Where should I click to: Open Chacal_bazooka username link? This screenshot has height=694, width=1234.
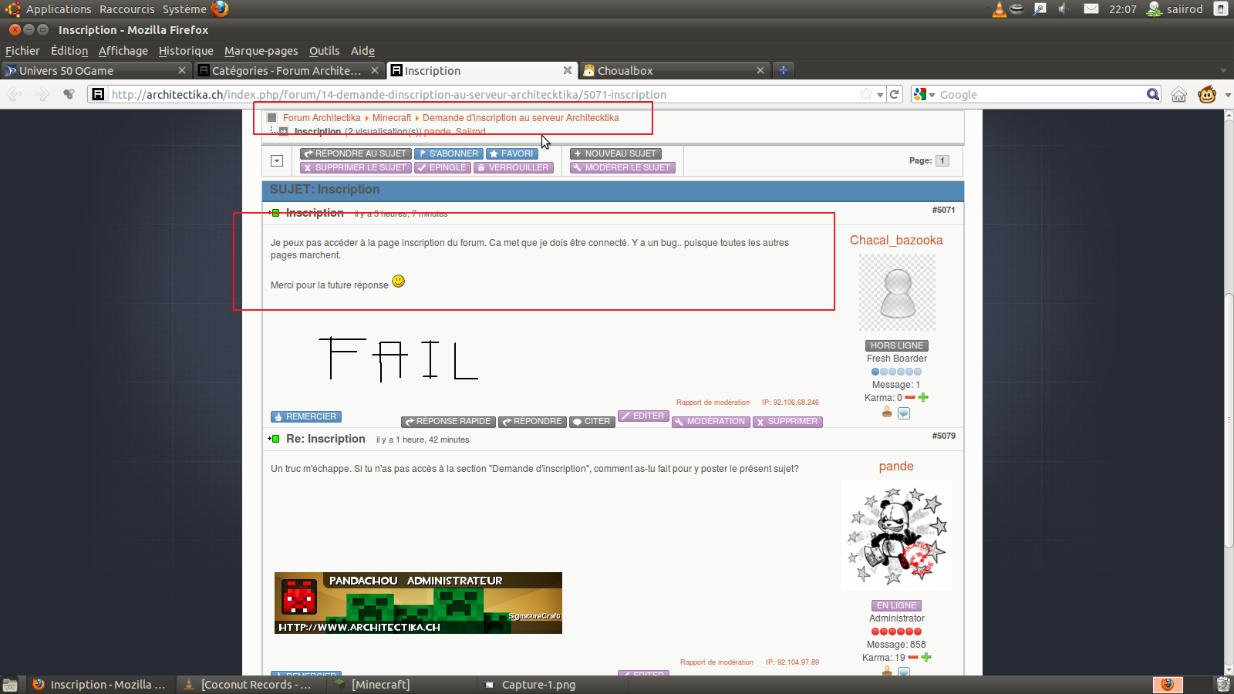click(x=896, y=241)
